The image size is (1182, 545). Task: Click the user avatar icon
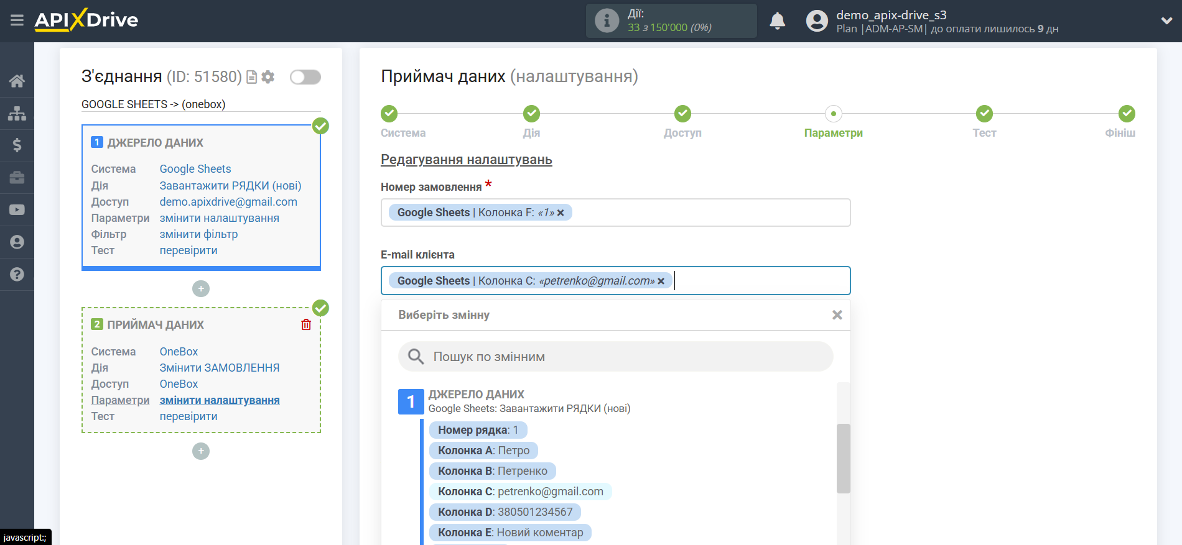click(x=817, y=21)
